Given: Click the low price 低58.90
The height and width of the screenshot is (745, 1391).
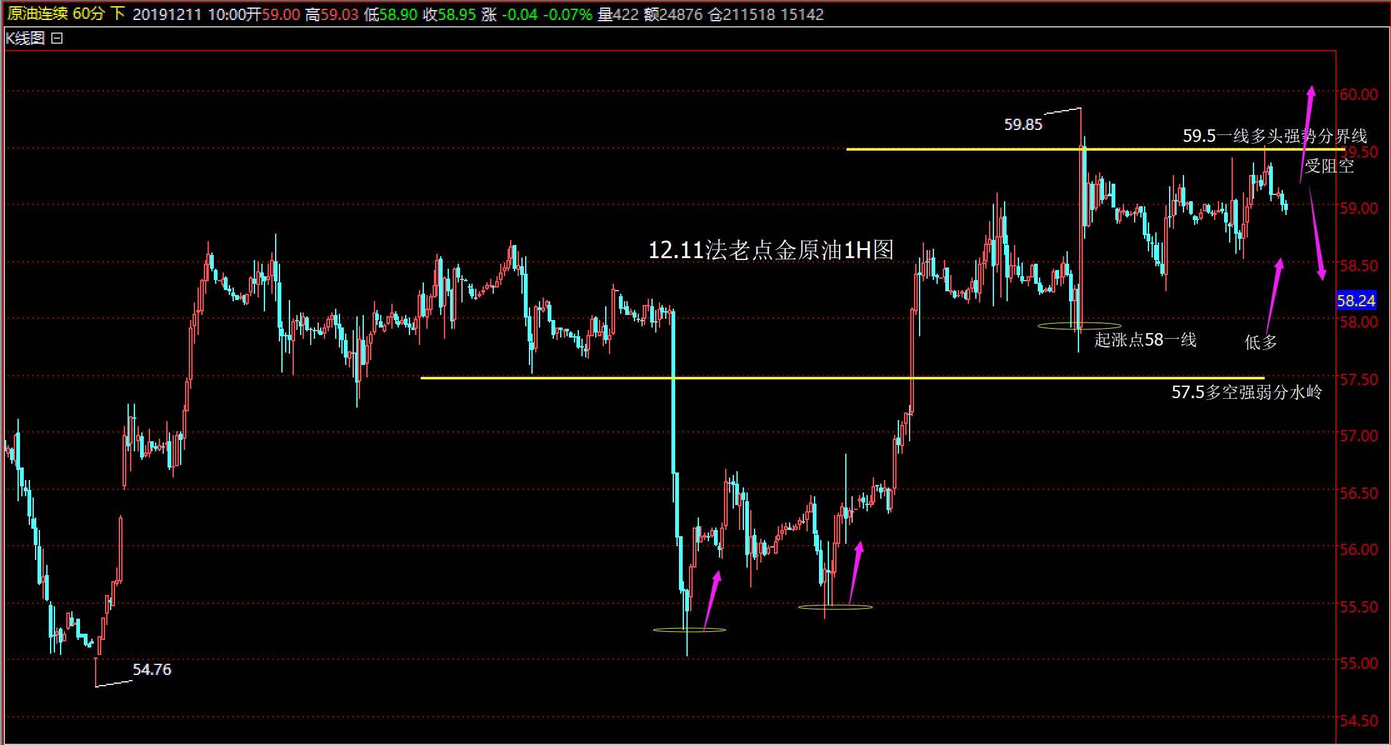Looking at the screenshot, I should pyautogui.click(x=391, y=14).
